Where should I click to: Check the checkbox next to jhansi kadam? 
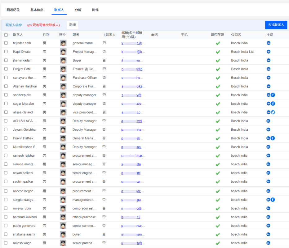(x=5, y=60)
